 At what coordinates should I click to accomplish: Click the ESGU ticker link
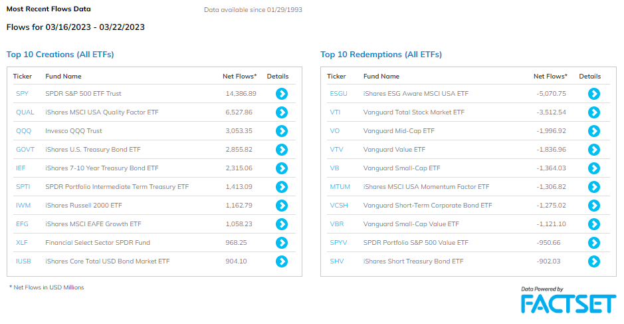339,94
